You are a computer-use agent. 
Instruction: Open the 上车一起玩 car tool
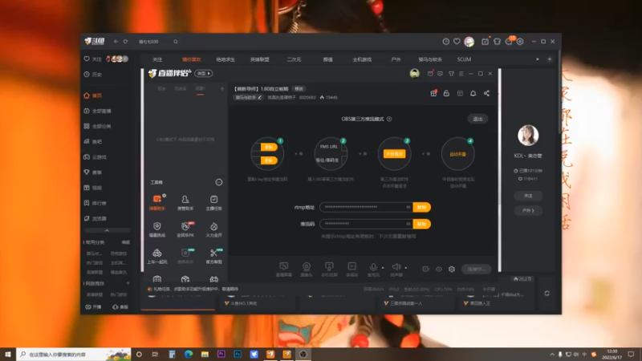click(157, 256)
